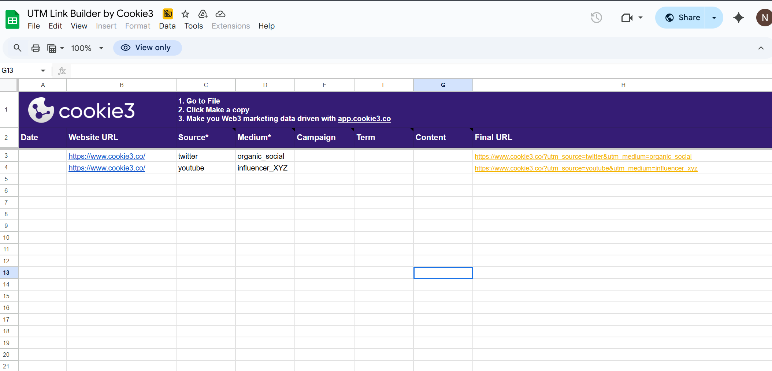Select the 'Content' header cell
772x371 pixels.
pos(443,138)
